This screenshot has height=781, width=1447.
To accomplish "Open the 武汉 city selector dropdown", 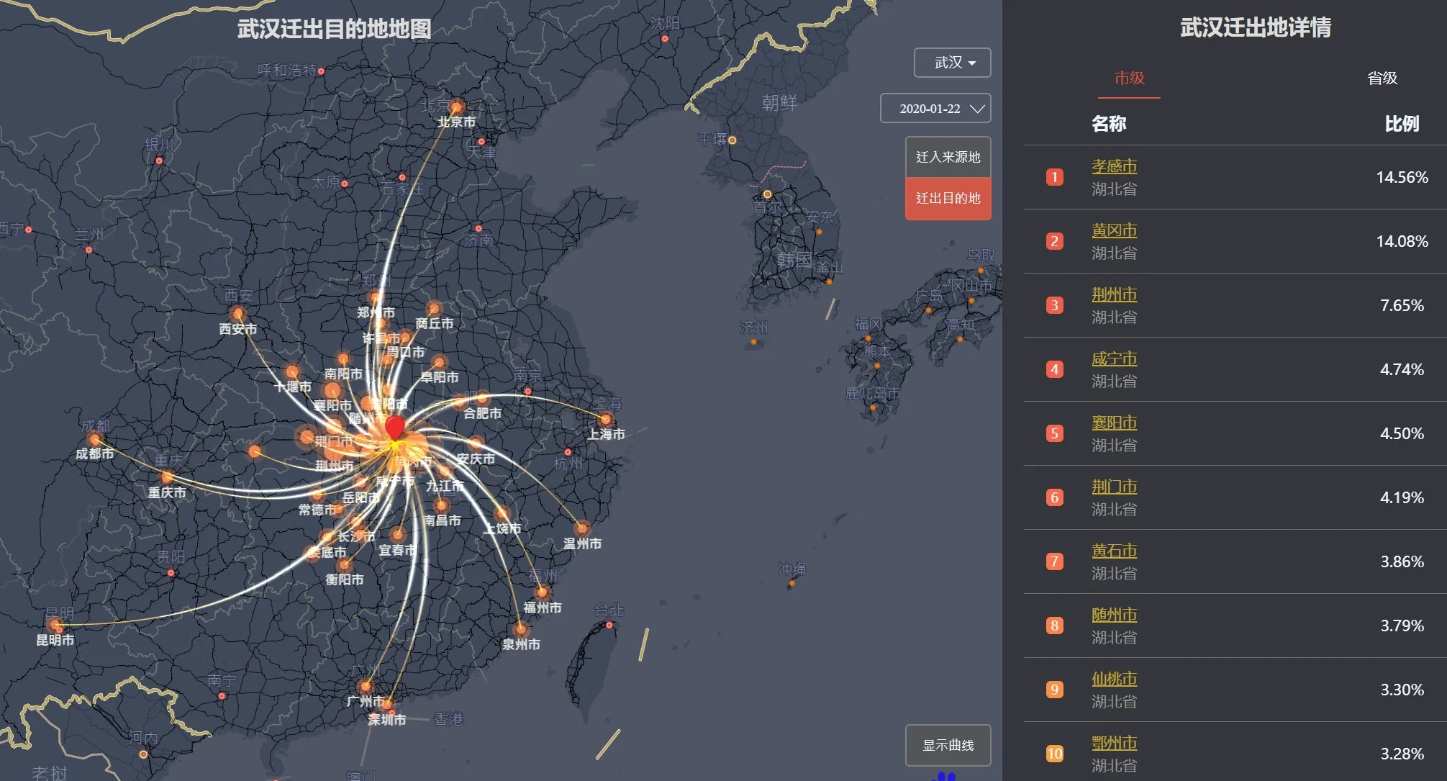I will click(x=951, y=63).
